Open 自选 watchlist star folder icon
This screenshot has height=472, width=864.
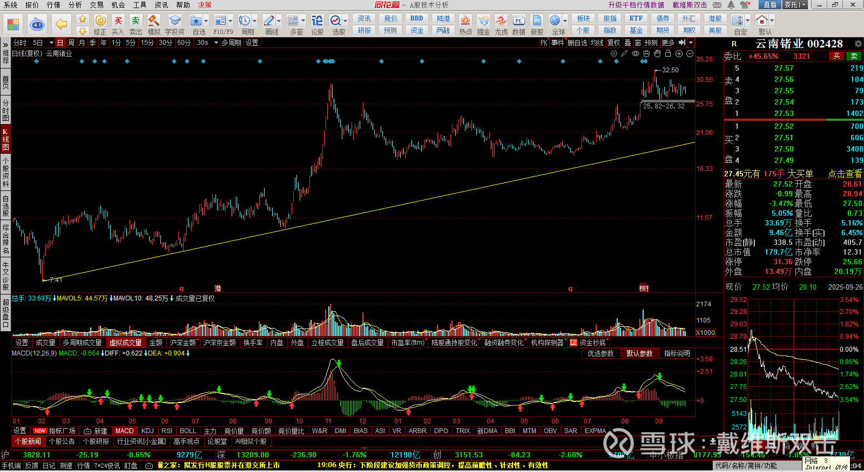(x=195, y=20)
